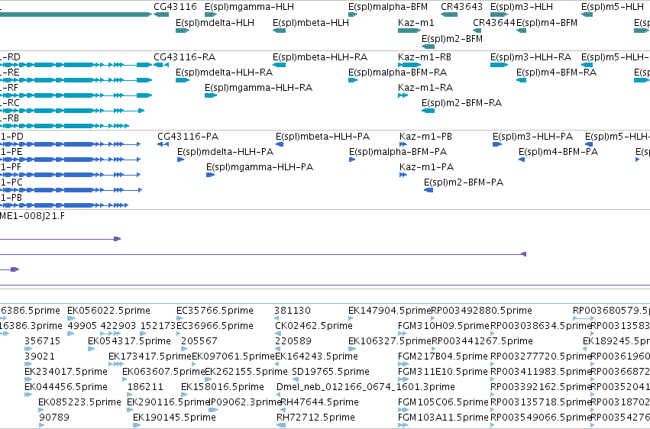Viewport: 650px width, 429px height.
Task: Select the EK085223.5prime EST
Action: coord(41,410)
